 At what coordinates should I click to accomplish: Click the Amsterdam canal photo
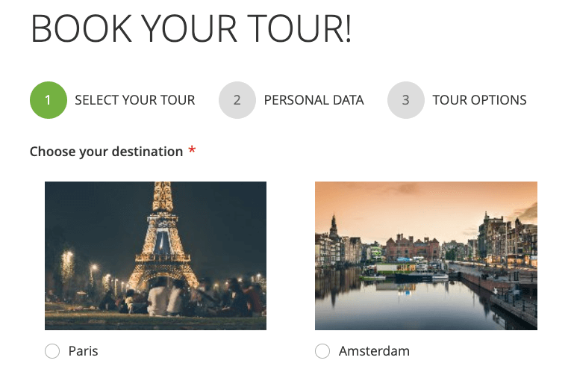[x=425, y=255]
